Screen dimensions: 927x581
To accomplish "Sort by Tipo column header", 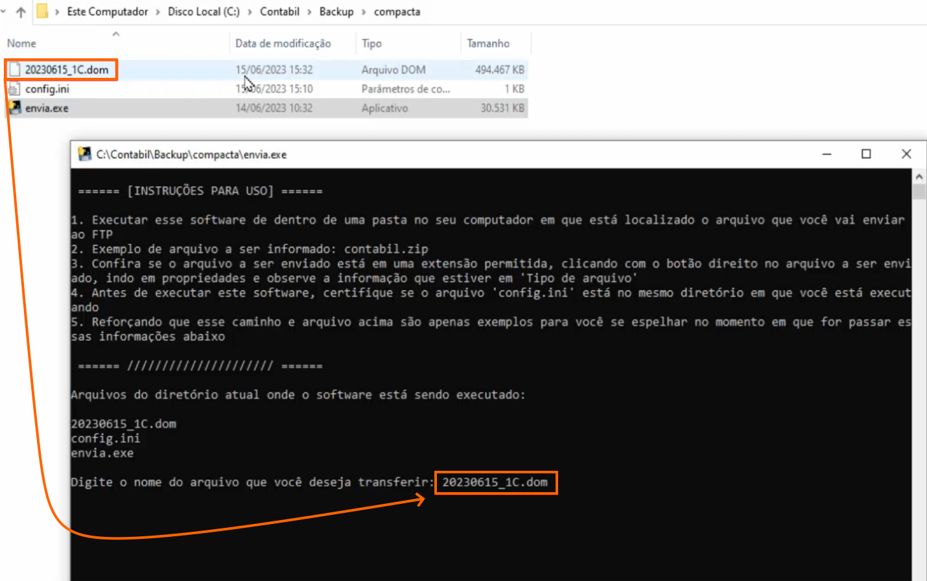I will click(x=371, y=43).
